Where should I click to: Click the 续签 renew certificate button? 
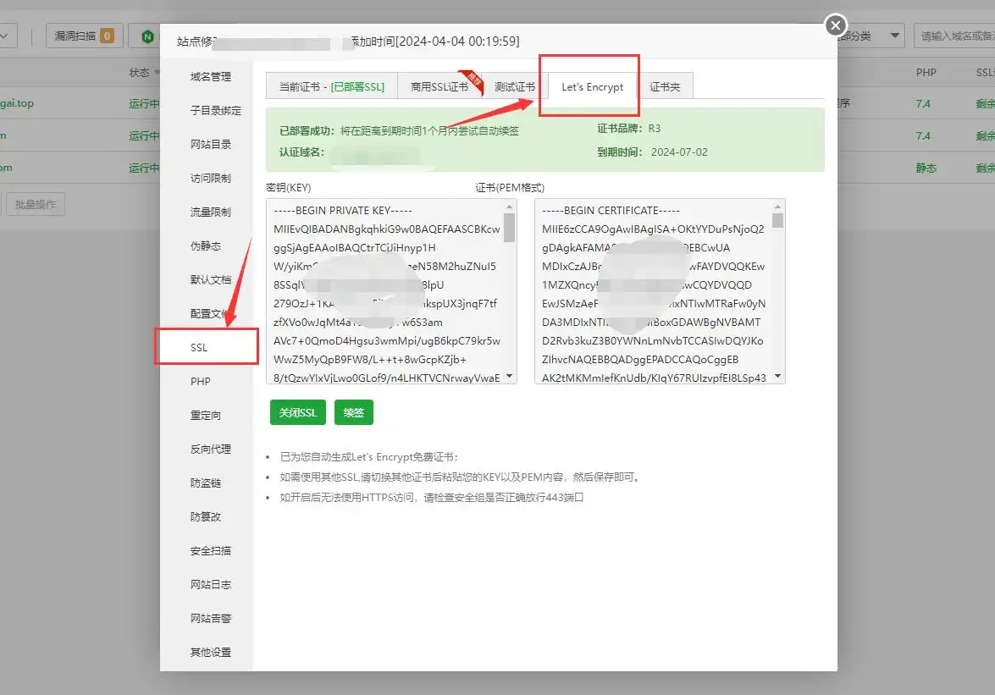pos(353,412)
